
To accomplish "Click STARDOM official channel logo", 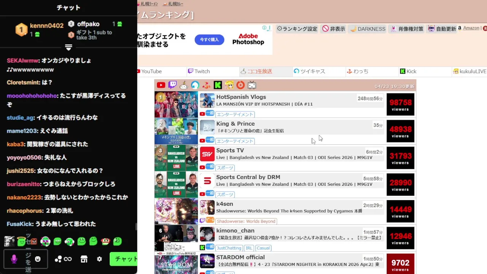I will pos(207,261).
